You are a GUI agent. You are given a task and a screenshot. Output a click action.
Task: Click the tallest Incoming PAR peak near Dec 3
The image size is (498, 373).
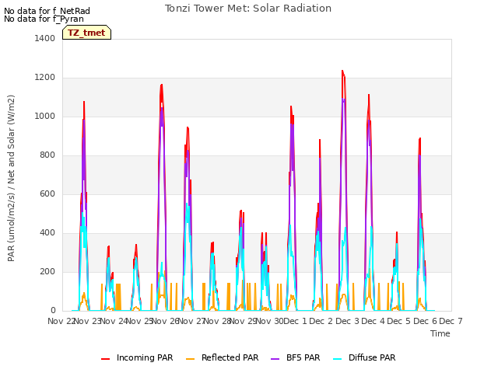click(342, 71)
